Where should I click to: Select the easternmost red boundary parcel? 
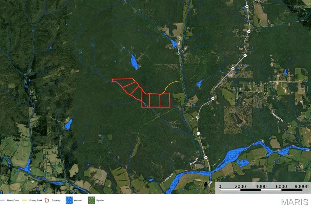tap(165, 100)
